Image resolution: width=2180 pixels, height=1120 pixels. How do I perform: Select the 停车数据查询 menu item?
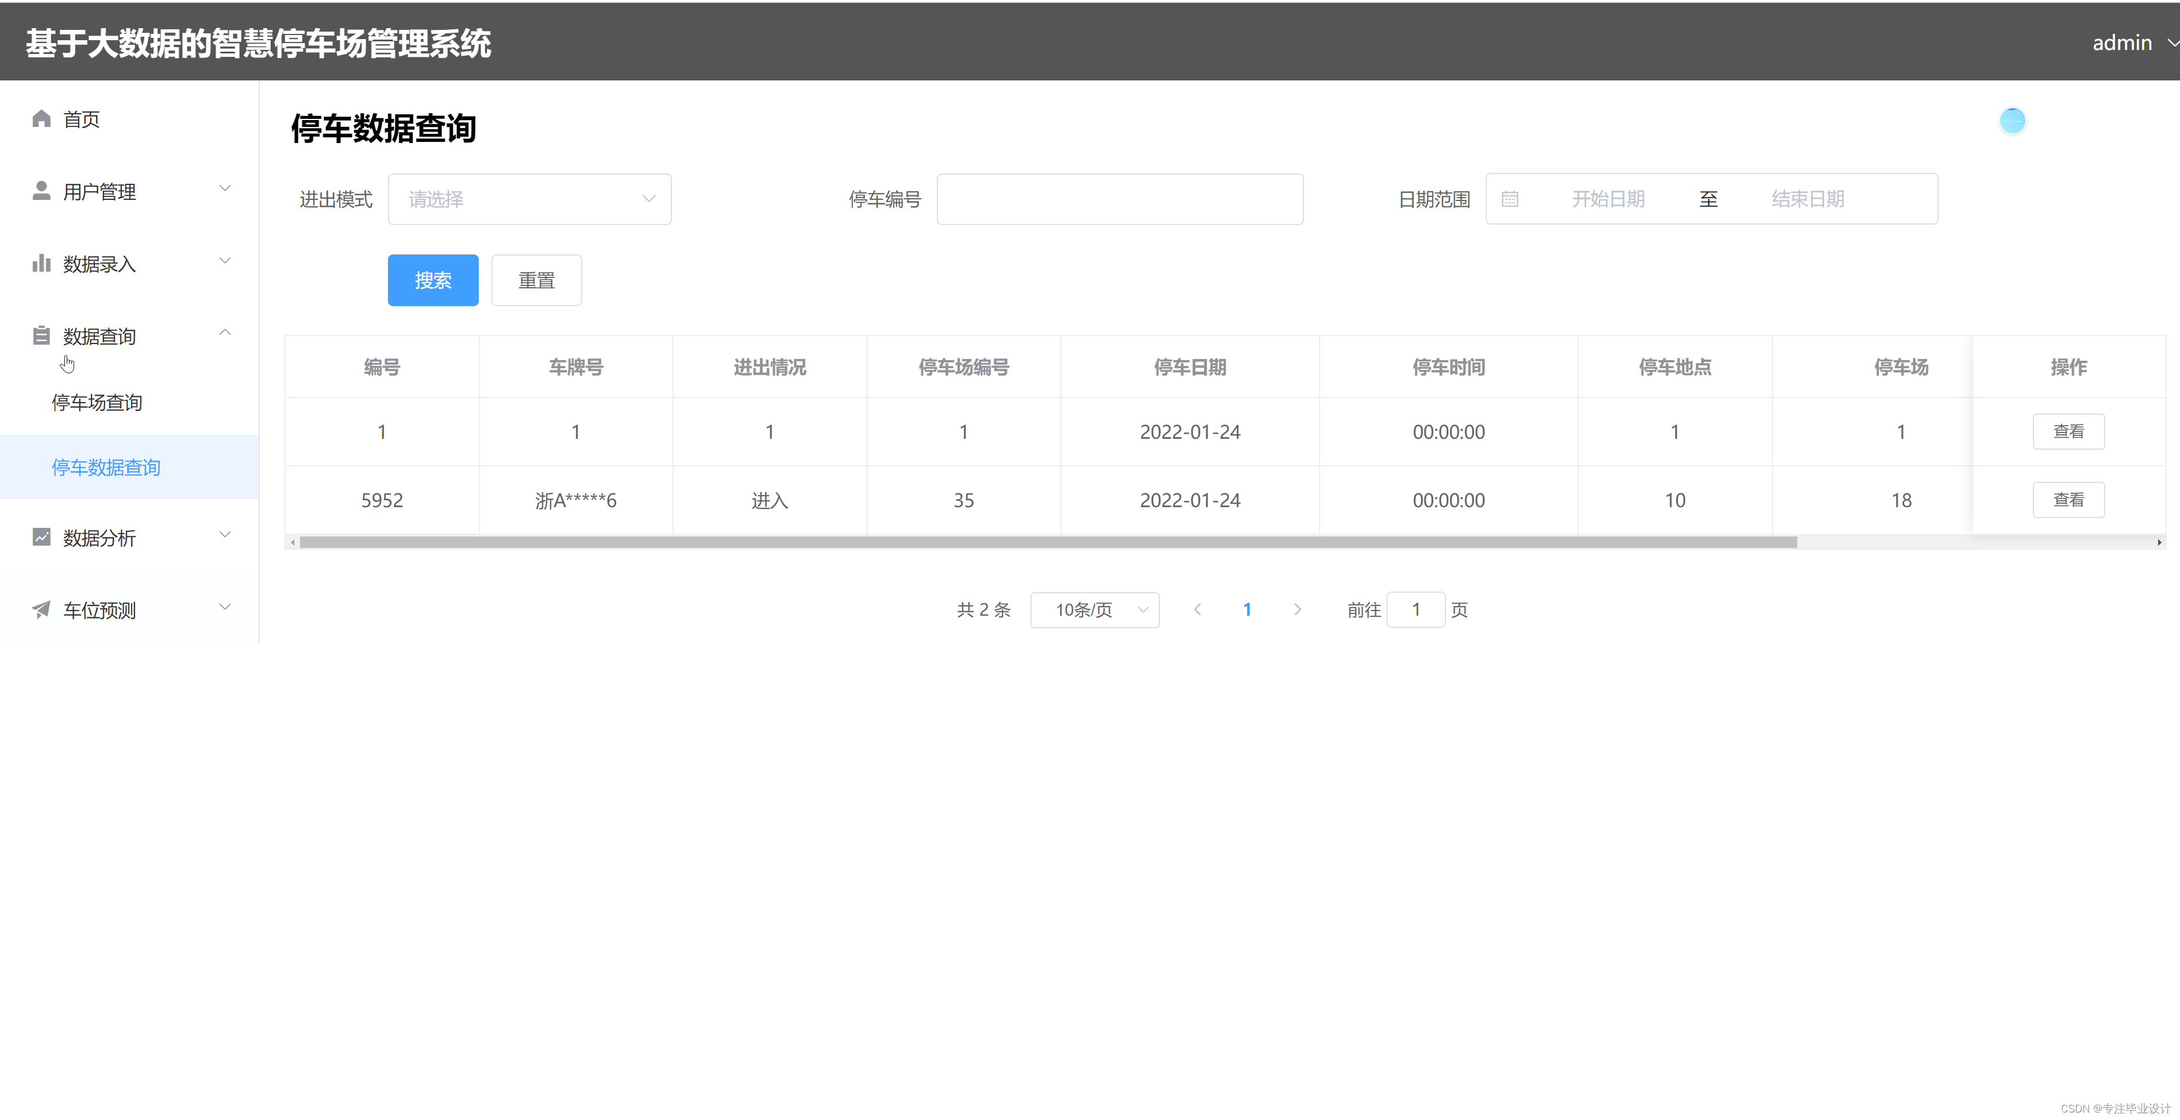pos(106,468)
